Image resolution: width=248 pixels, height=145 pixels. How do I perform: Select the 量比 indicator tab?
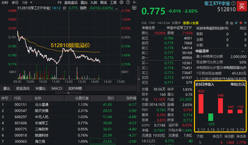point(7,88)
